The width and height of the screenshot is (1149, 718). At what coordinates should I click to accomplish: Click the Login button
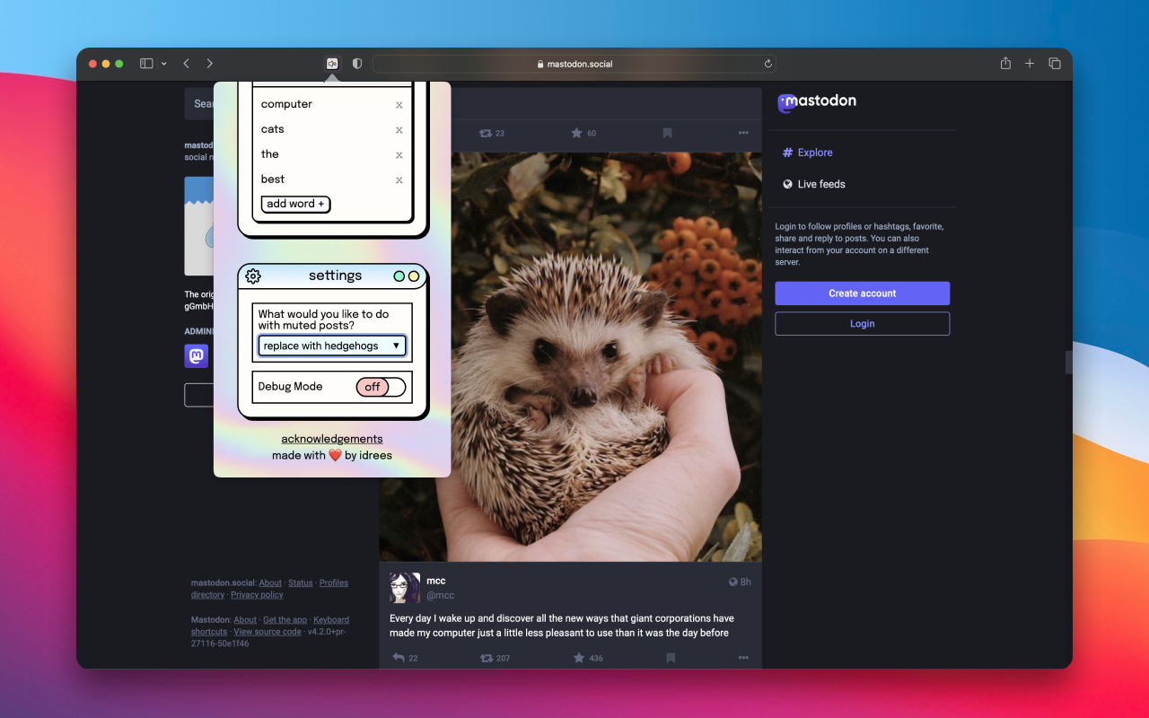pos(863,324)
